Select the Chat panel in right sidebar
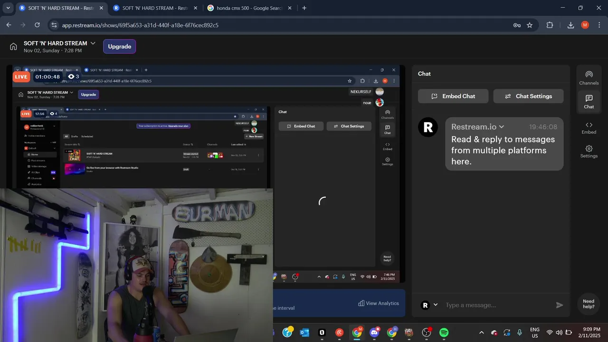The width and height of the screenshot is (608, 342). 589,102
